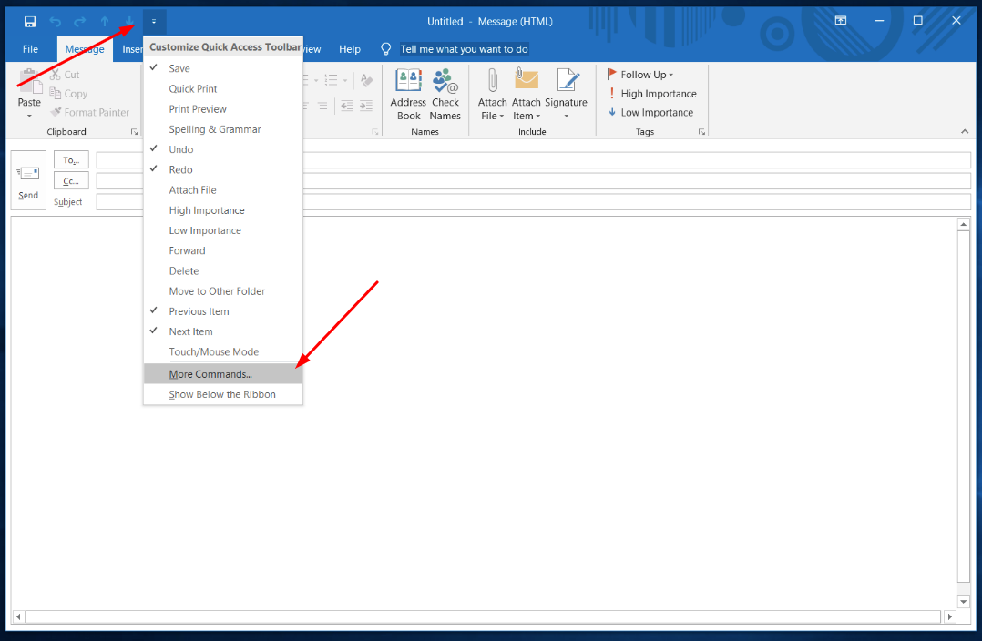Go to Next Item with down arrow icon

coord(129,22)
